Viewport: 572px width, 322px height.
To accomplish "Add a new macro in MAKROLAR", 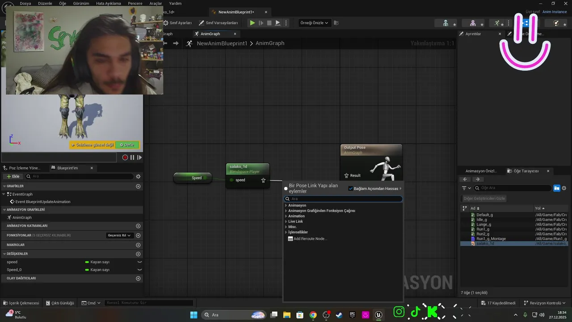I will click(x=138, y=245).
